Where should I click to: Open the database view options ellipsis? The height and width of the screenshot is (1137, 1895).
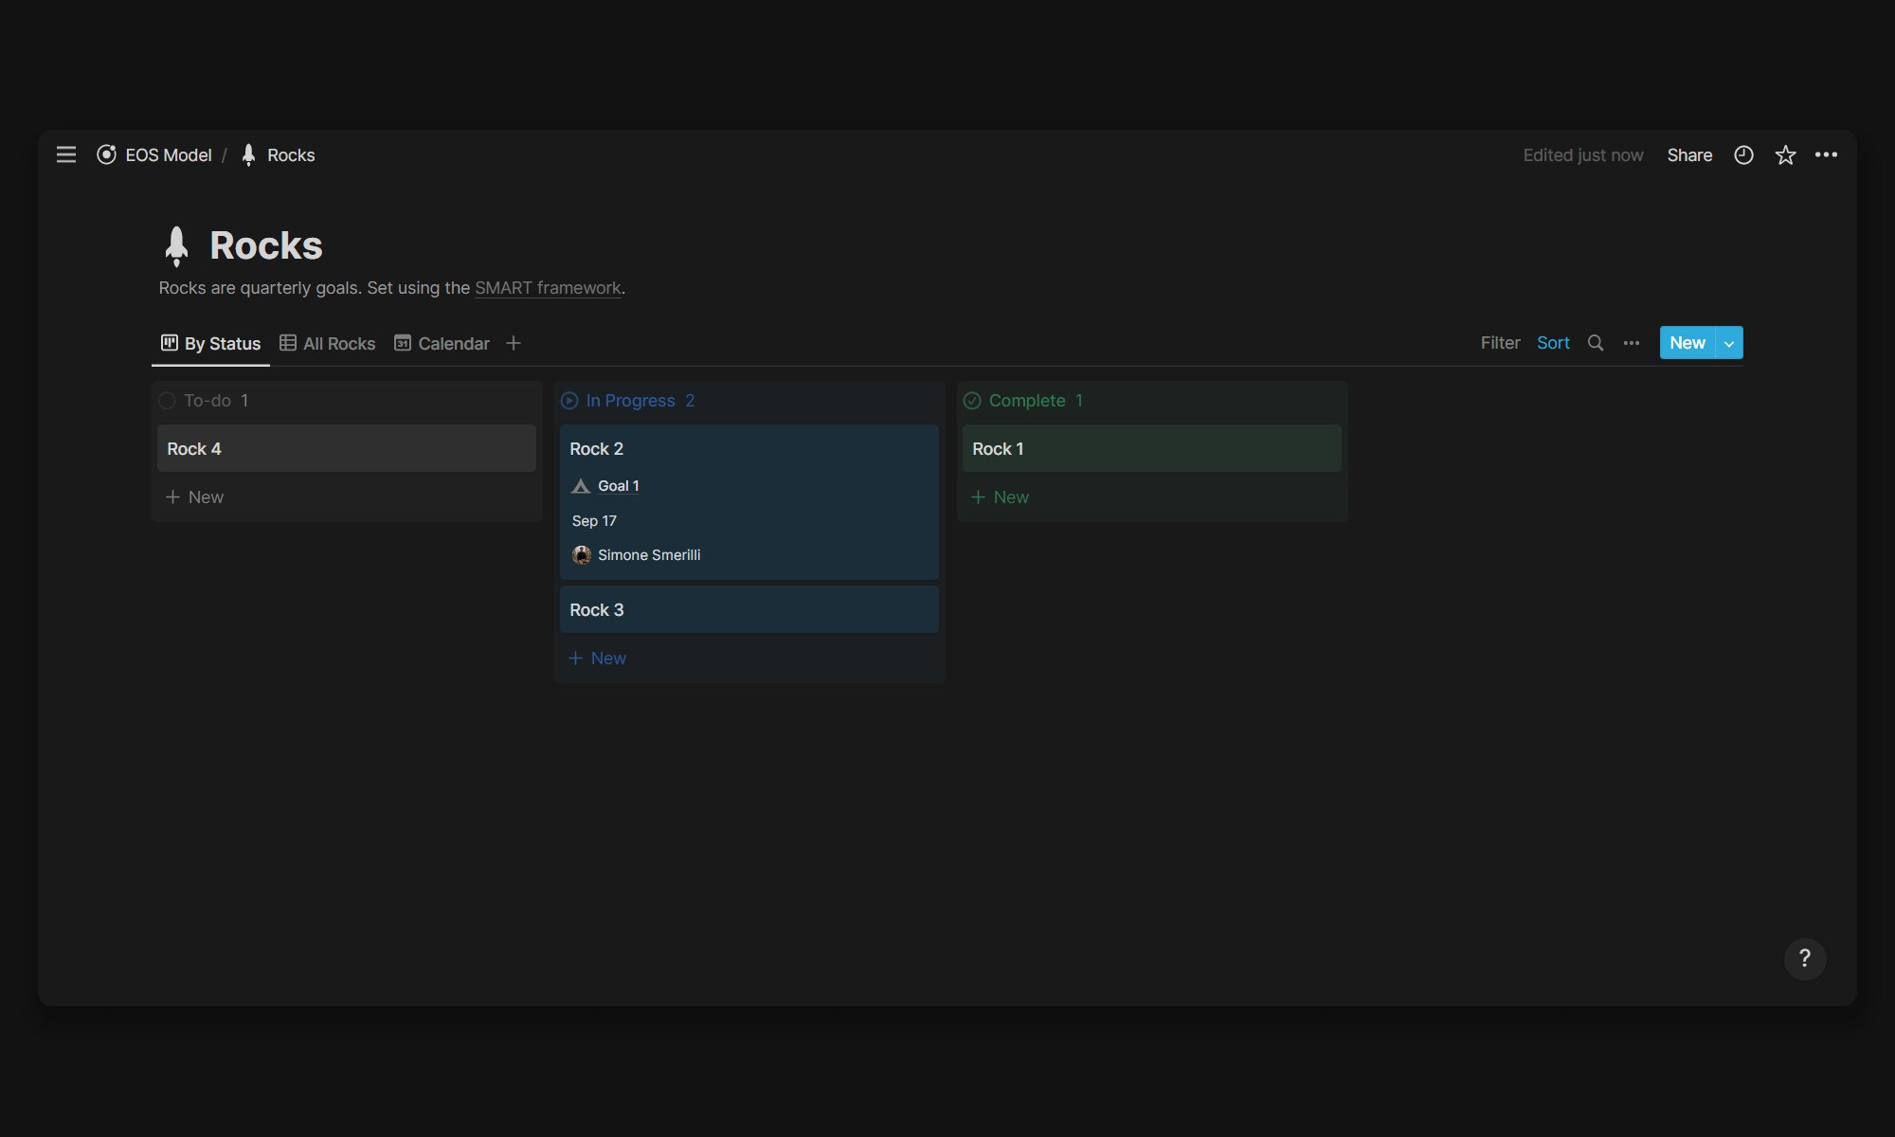tap(1632, 343)
